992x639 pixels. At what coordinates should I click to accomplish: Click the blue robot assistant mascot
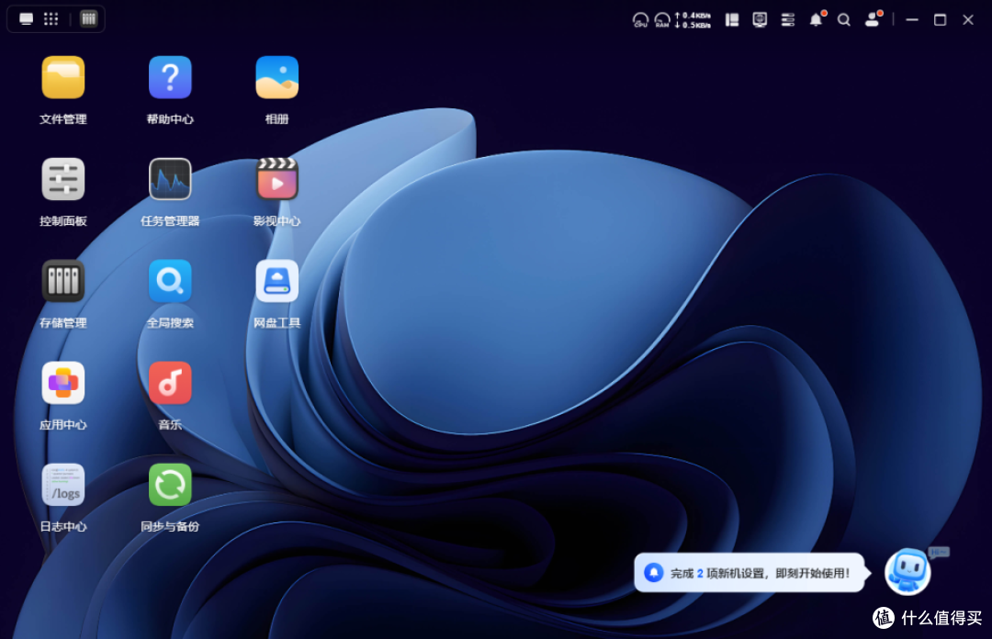coord(907,571)
